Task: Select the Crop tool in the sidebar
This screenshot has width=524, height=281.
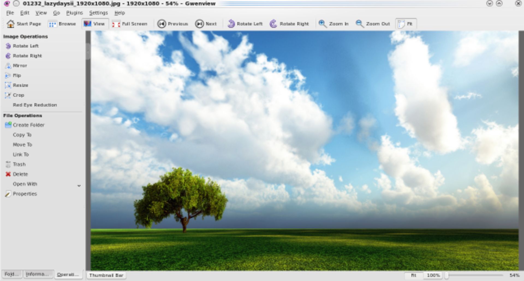Action: pyautogui.click(x=18, y=95)
